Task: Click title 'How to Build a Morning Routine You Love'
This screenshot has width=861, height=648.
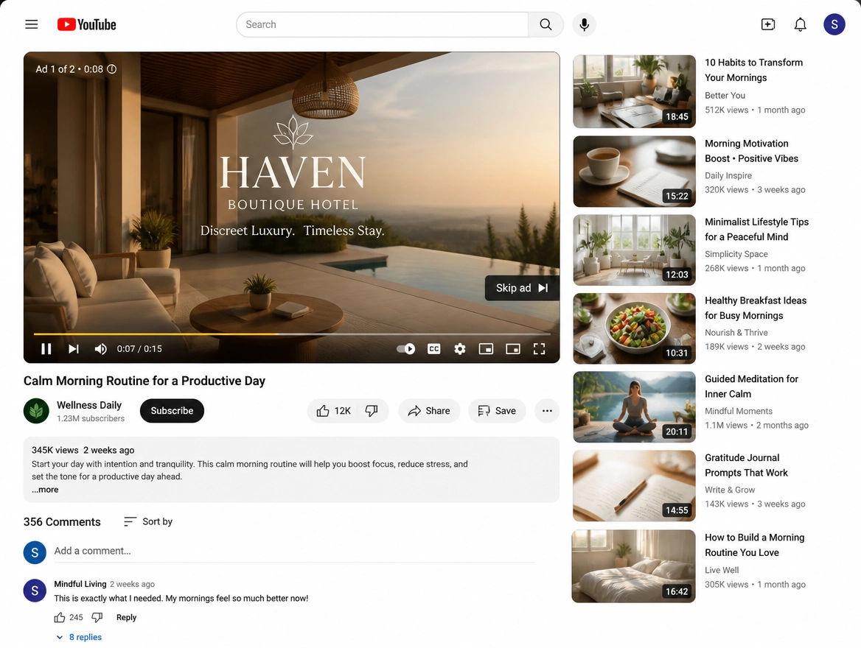Action: tap(754, 545)
